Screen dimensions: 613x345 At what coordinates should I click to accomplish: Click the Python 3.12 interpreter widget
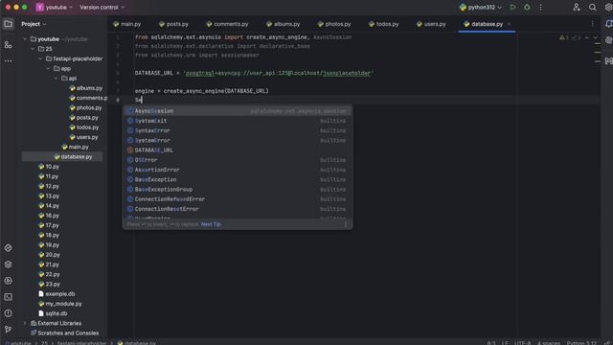(x=581, y=343)
